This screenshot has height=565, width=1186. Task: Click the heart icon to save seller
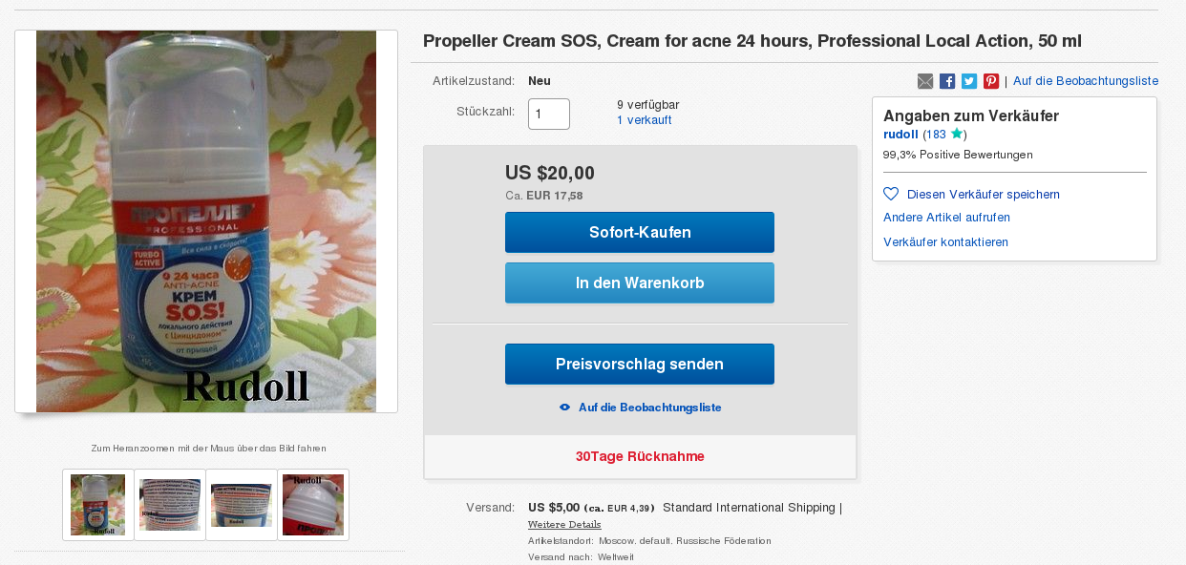[891, 194]
